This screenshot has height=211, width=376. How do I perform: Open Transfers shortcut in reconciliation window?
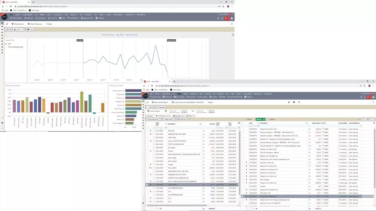(213, 97)
